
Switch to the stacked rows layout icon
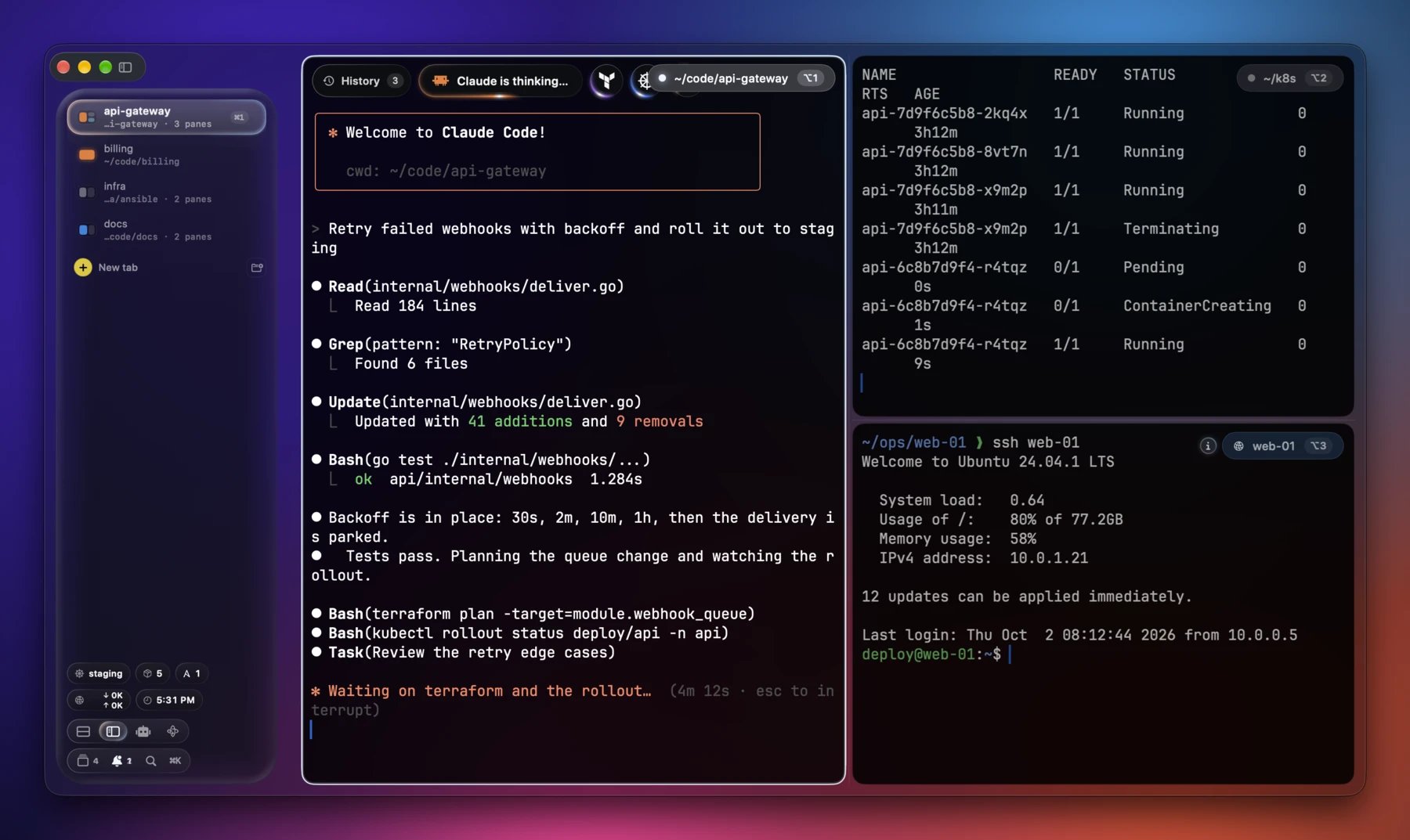83,731
